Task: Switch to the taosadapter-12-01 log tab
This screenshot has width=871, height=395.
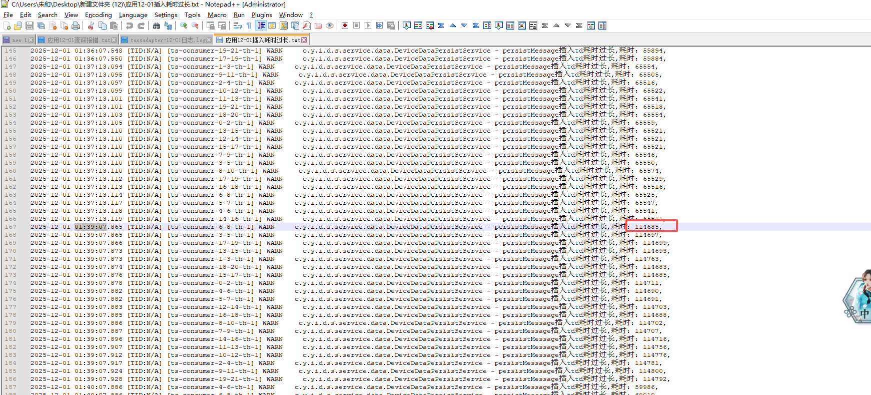Action: click(168, 40)
